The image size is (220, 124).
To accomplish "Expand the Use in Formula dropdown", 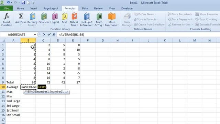I will (x=158, y=19).
